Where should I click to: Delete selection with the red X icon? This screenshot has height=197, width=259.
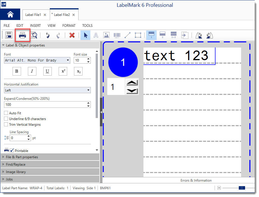tap(72, 35)
